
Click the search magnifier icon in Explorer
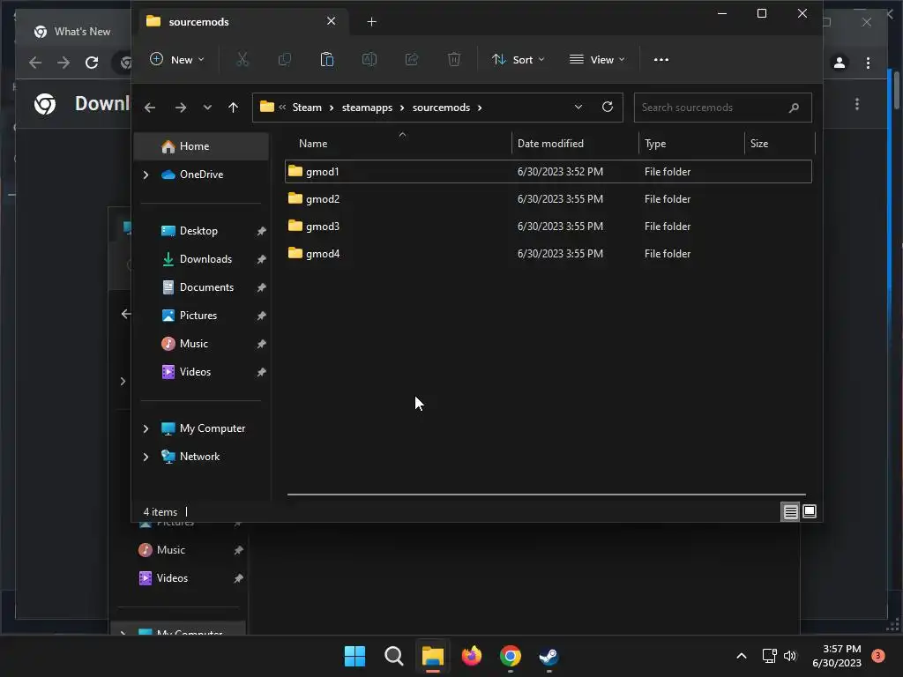(x=794, y=108)
